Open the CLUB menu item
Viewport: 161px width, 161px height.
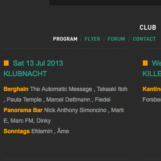coord(148,27)
